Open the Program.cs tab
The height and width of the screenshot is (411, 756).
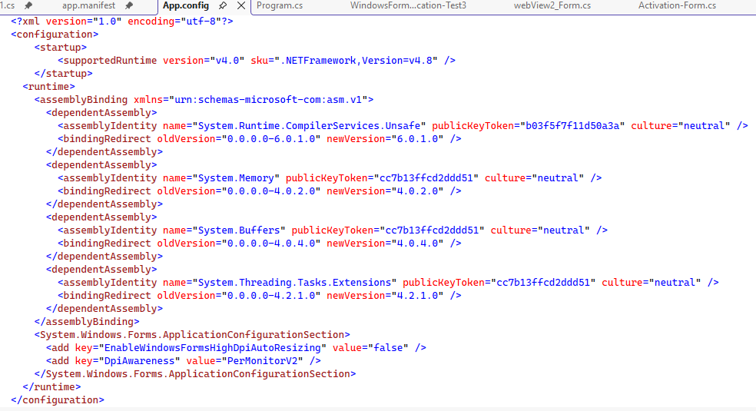point(280,6)
